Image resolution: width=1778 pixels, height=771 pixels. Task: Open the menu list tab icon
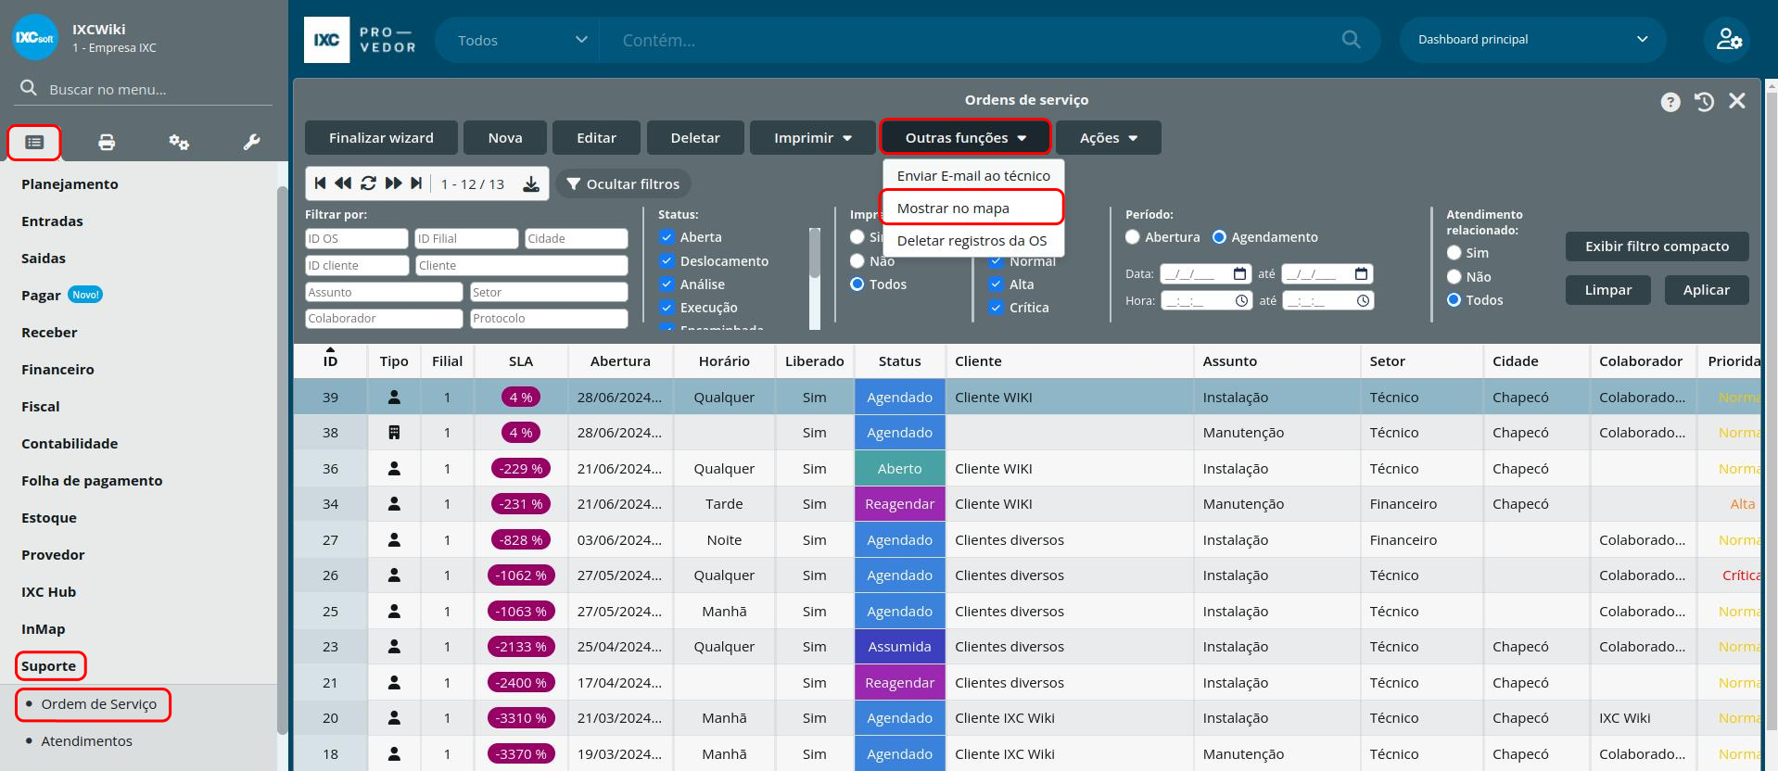click(x=34, y=142)
